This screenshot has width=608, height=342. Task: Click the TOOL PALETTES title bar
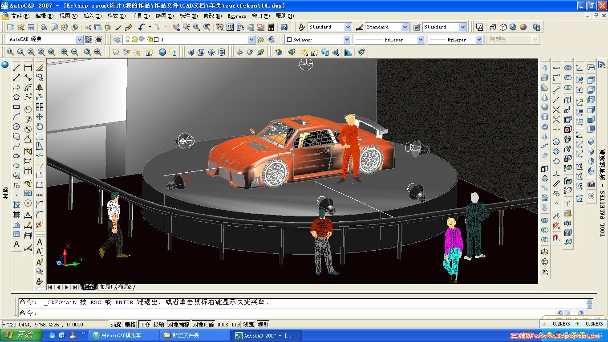coord(603,192)
